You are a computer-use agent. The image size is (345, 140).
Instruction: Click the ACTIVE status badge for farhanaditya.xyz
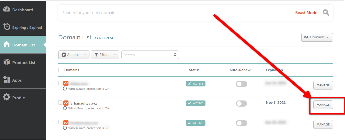(195, 103)
